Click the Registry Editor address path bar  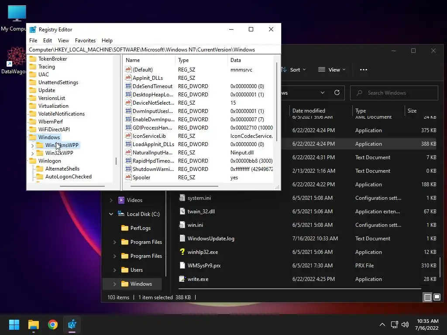pos(154,50)
